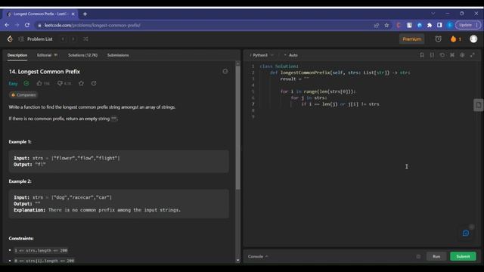Click the blue floating assistant icon
This screenshot has height=272, width=484.
click(466, 233)
